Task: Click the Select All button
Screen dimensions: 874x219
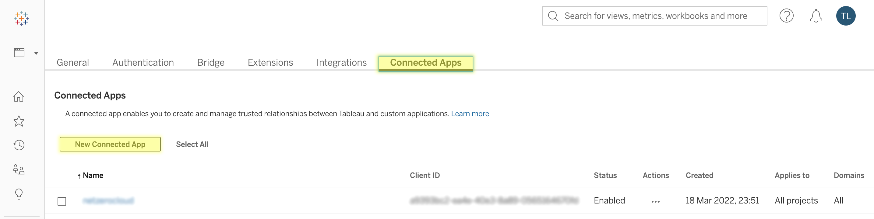Action: click(x=192, y=144)
